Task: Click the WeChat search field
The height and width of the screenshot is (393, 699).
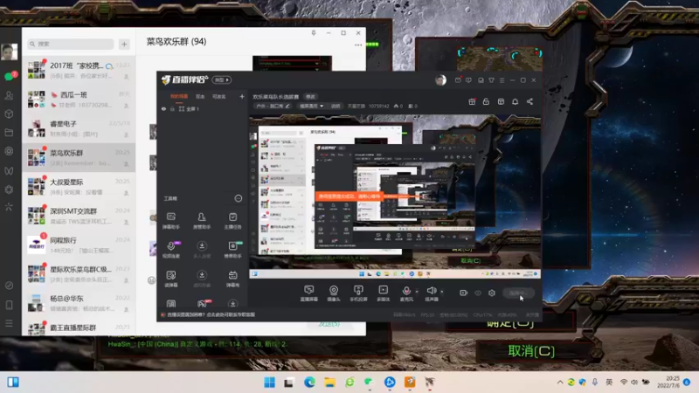Action: click(71, 44)
